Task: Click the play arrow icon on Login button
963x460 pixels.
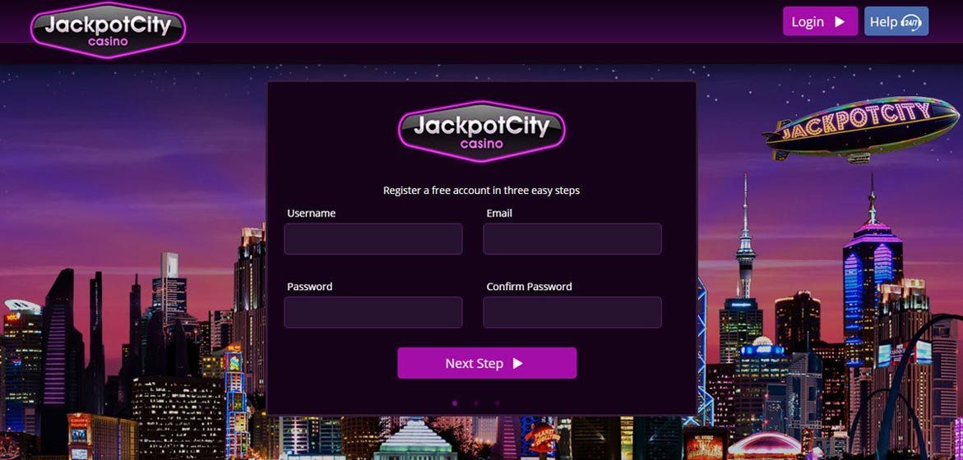Action: 840,22
